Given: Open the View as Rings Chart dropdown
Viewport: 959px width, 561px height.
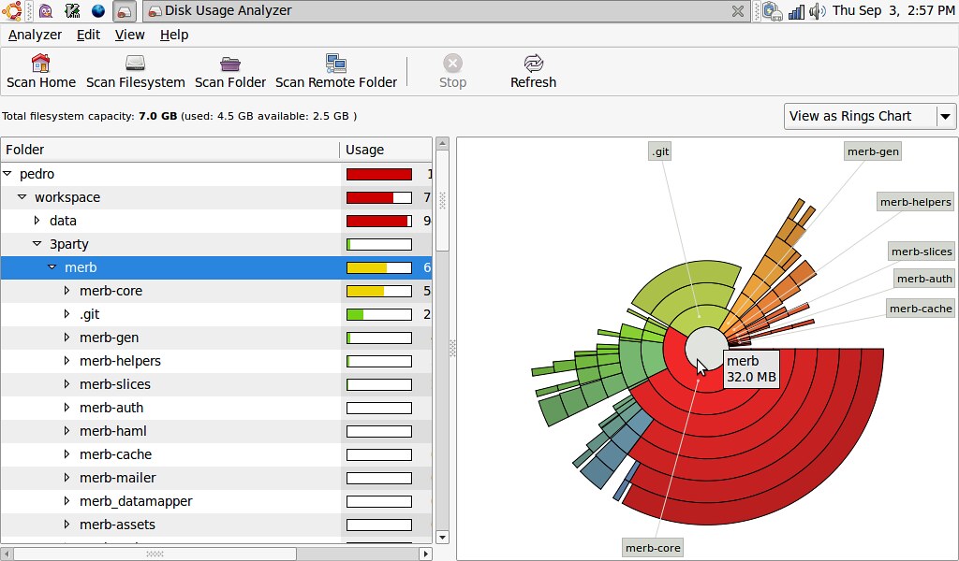Looking at the screenshot, I should point(870,116).
